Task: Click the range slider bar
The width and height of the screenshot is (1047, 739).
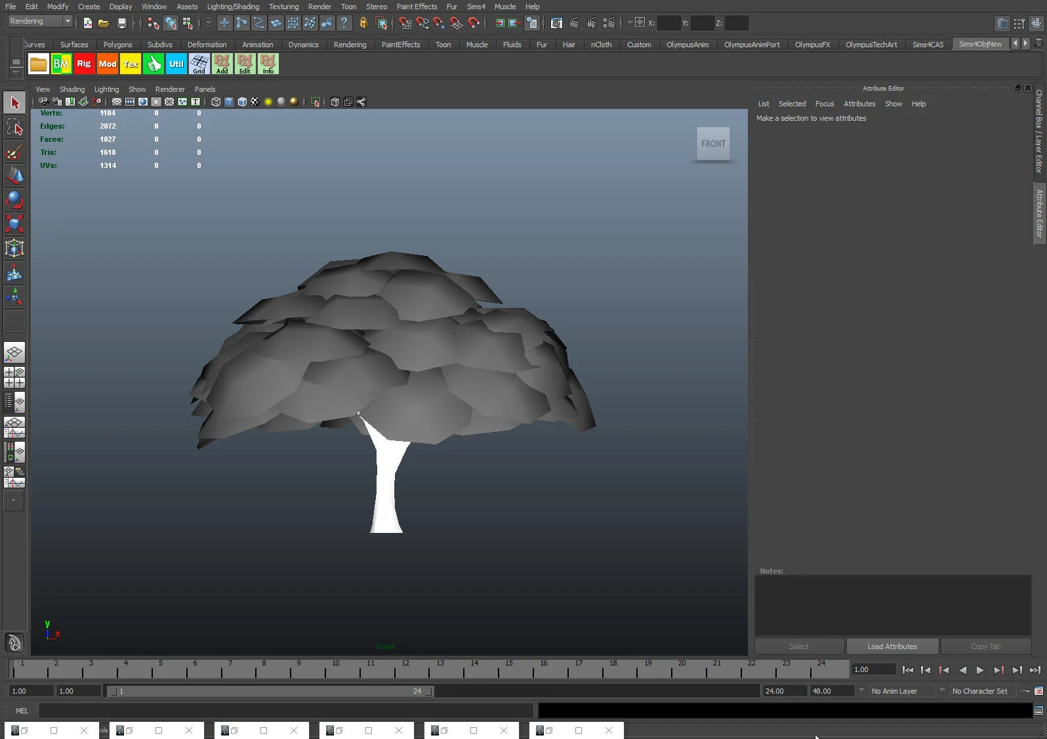Action: pyautogui.click(x=270, y=691)
